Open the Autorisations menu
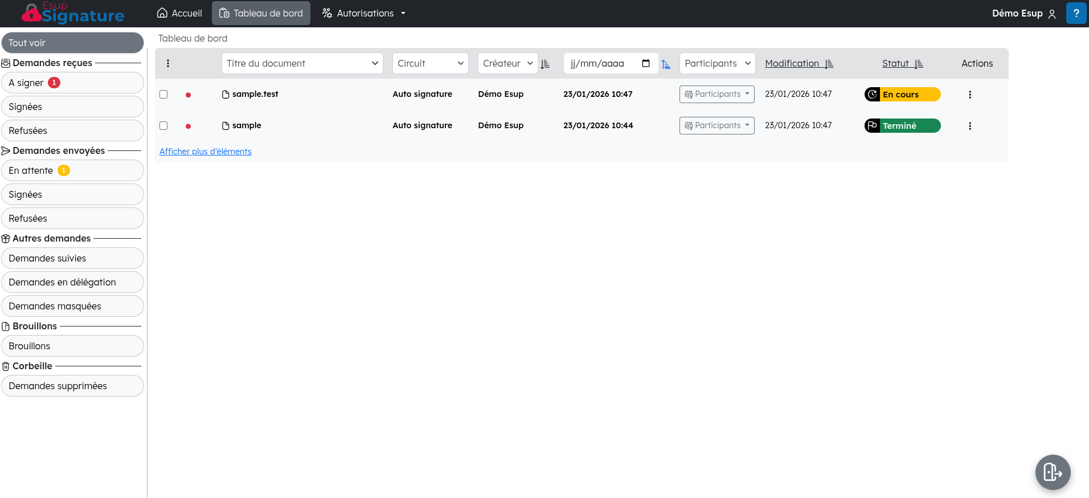1089x498 pixels. [x=365, y=13]
